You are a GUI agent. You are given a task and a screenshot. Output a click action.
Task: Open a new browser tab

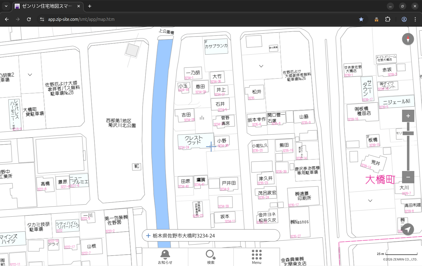point(90,6)
